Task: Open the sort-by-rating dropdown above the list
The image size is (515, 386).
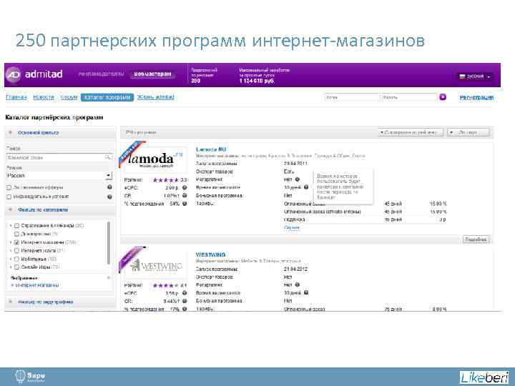Action: [411, 132]
